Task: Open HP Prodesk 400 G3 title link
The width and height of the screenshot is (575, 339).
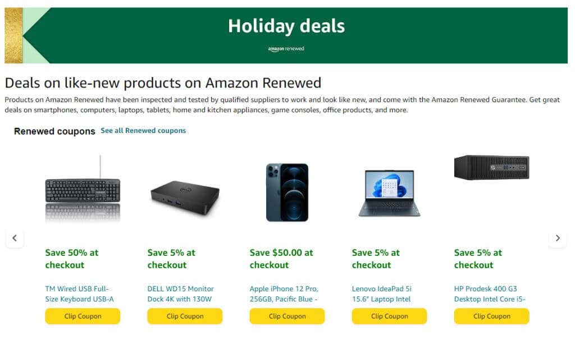Action: point(490,294)
